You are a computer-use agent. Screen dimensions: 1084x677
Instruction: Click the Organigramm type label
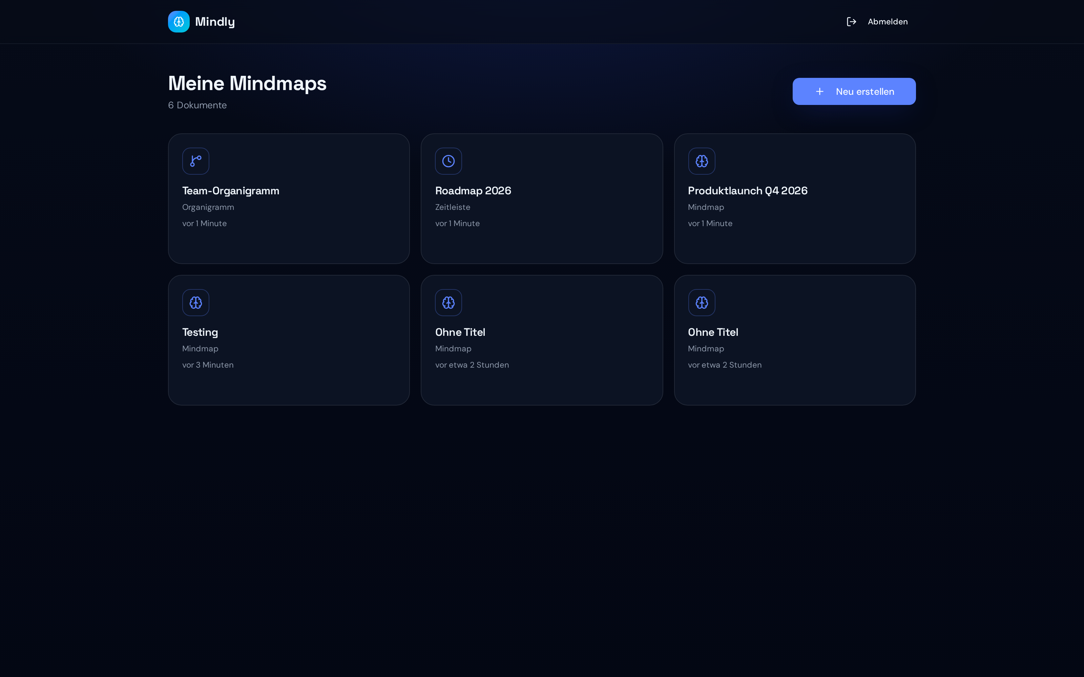tap(208, 207)
